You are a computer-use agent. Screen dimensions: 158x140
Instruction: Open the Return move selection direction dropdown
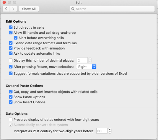coord(86,67)
